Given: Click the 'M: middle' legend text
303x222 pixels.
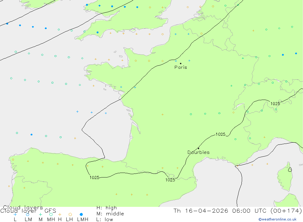Looking at the screenshot, I should [x=110, y=214].
